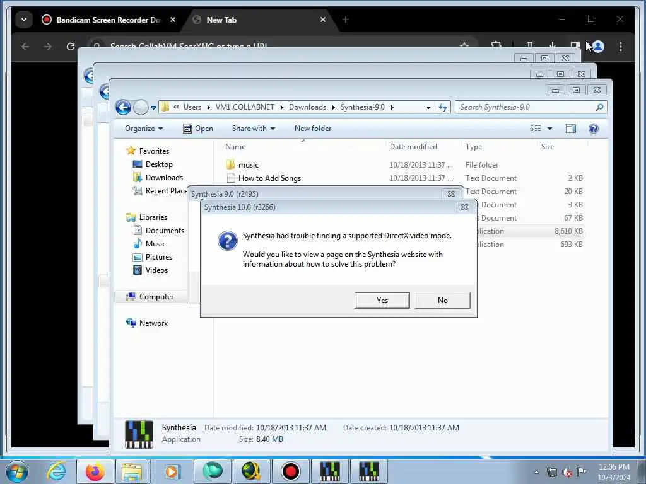Image resolution: width=646 pixels, height=484 pixels.
Task: Reload the browser page
Action: 71,47
